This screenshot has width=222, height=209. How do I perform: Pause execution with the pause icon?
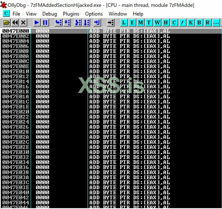45,23
